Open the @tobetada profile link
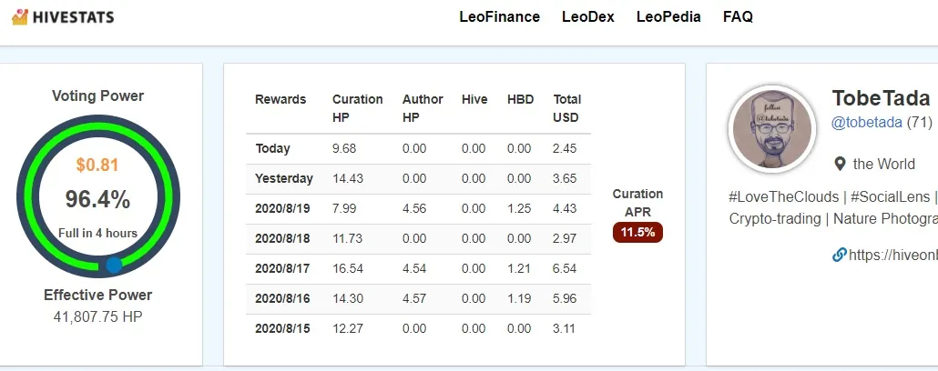This screenshot has height=371, width=938. [x=867, y=123]
